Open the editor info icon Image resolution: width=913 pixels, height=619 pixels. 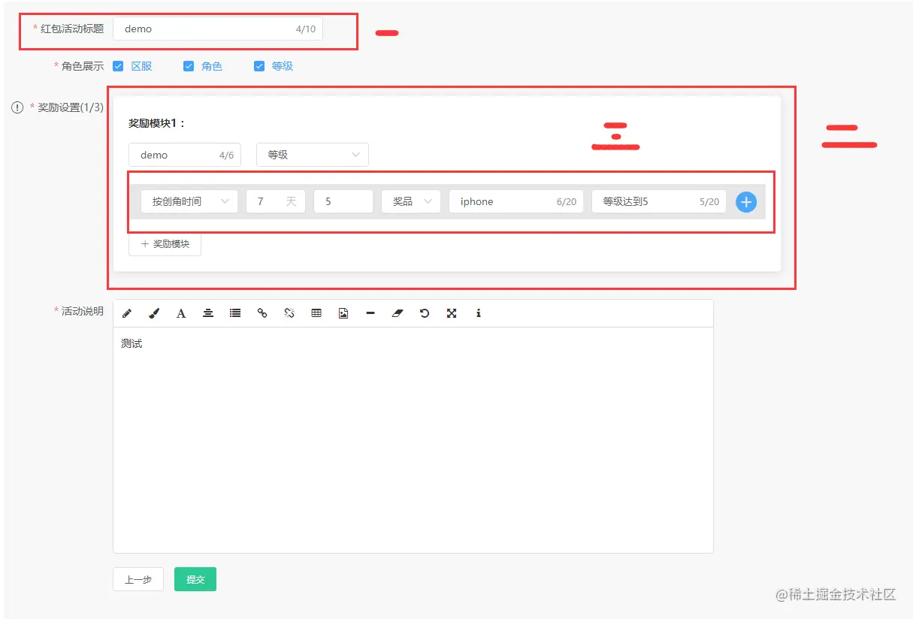point(479,313)
